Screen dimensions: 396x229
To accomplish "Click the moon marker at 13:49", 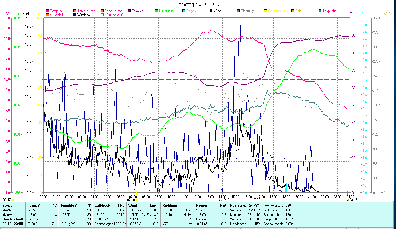I will click(x=220, y=200).
